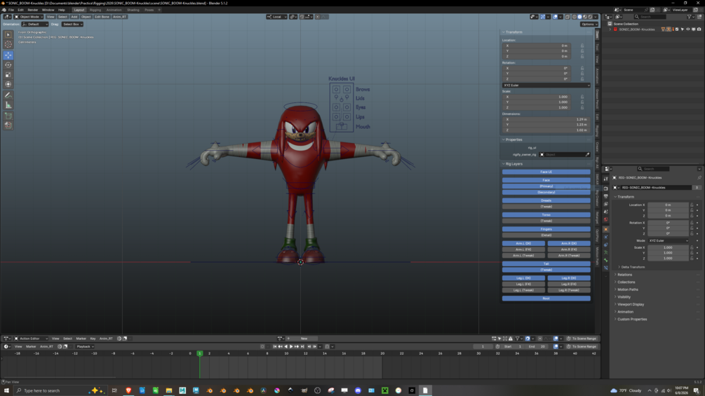The width and height of the screenshot is (705, 396).
Task: Switch to the Rigging workspace tab
Action: [x=95, y=10]
